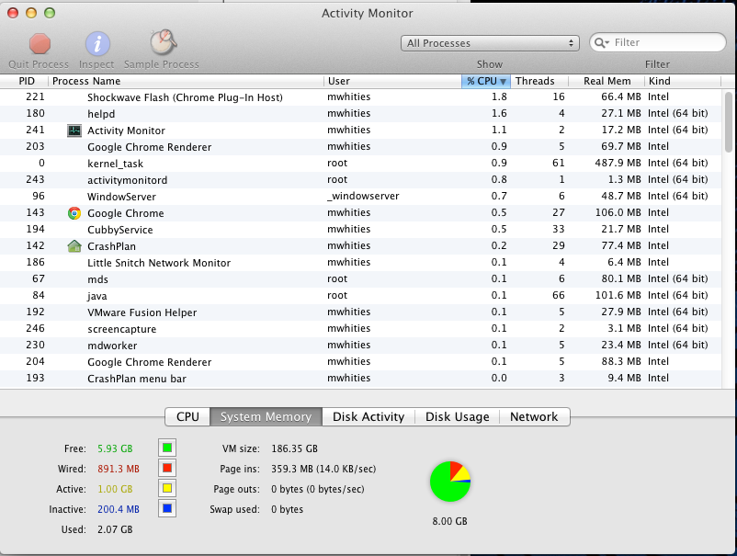Sort by Process Name column header
This screenshot has width=737, height=556.
[187, 81]
